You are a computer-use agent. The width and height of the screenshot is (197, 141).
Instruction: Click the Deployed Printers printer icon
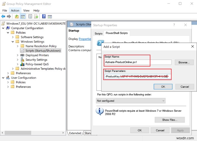click(x=22, y=55)
